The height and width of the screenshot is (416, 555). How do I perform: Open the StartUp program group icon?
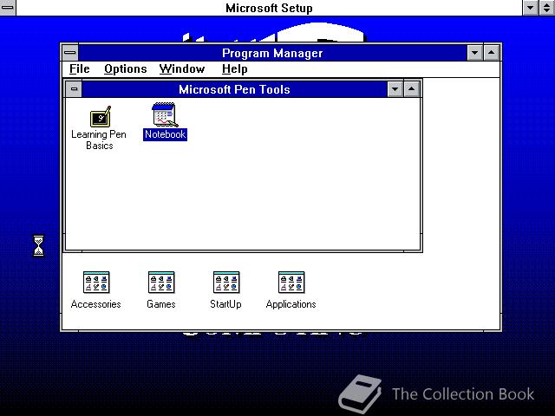pyautogui.click(x=226, y=283)
